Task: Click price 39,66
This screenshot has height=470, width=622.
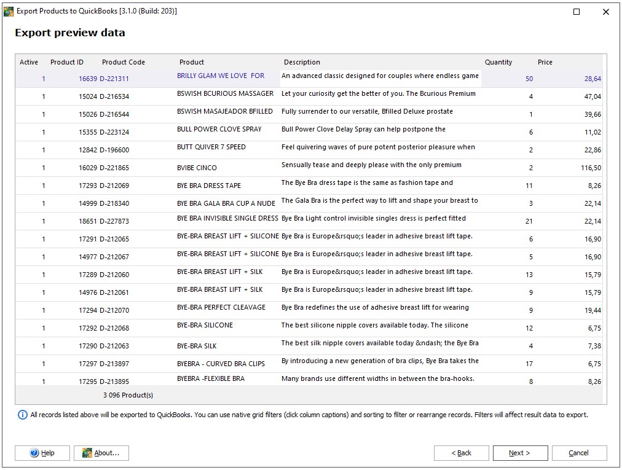Action: coord(592,115)
